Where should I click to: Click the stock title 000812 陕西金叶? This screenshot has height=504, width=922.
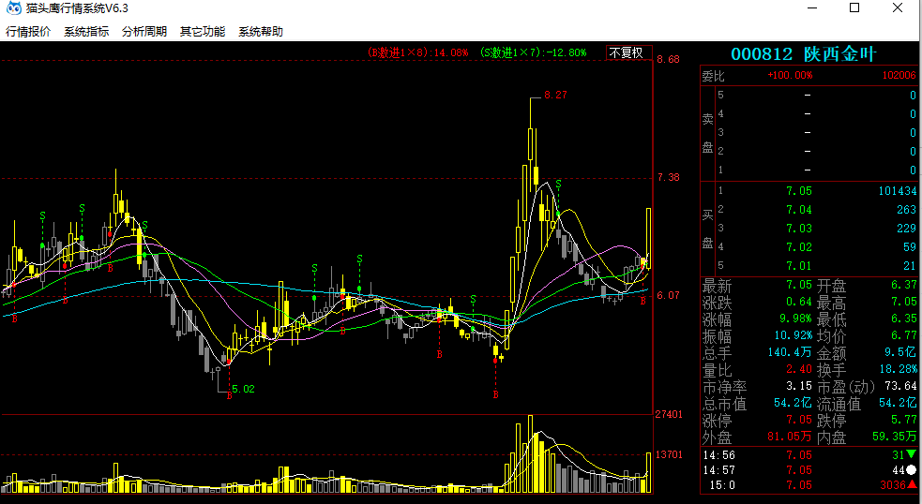[802, 54]
